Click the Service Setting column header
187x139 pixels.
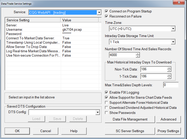33,20
